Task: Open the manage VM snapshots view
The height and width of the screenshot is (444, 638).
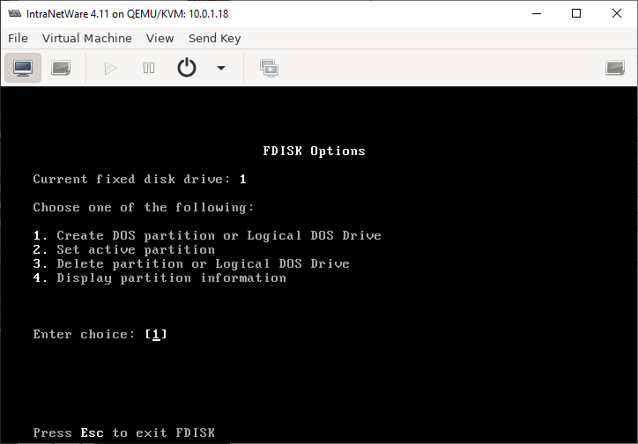Action: [x=269, y=68]
